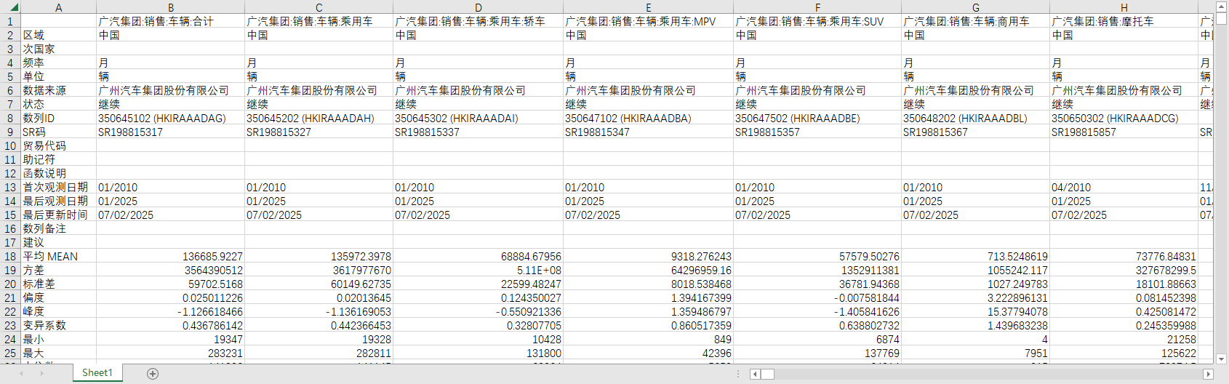
Task: Click coefficient value '0.442366453'
Action: [319, 325]
